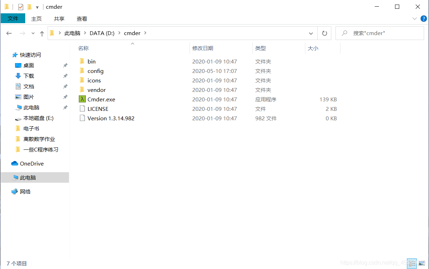This screenshot has width=429, height=269.
Task: Click the 下载 download arrow icon
Action: 18,76
